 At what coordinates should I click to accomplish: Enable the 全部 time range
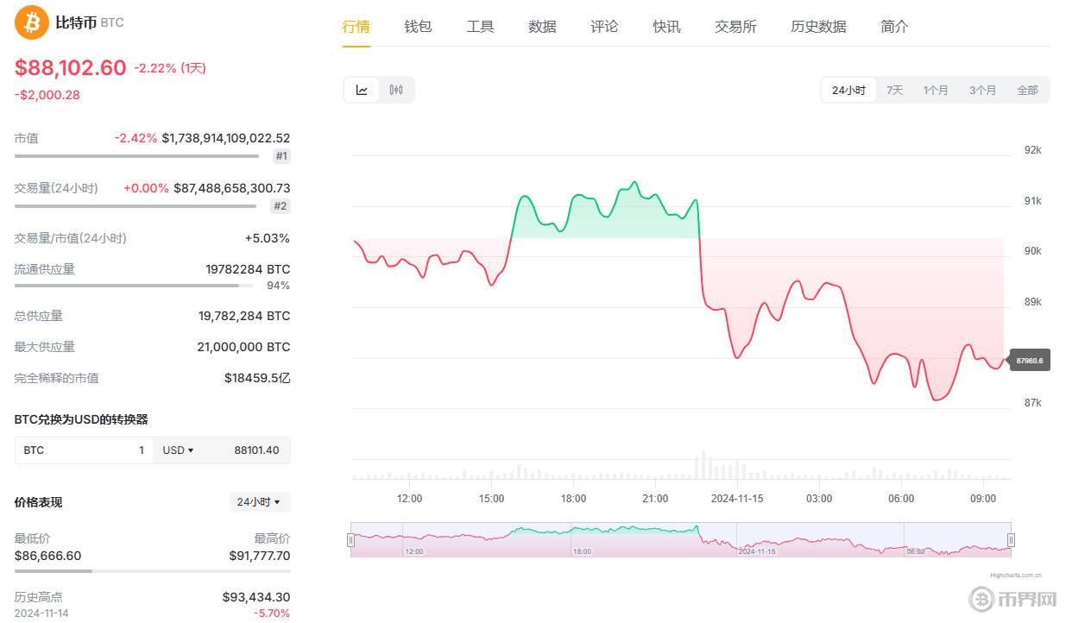coord(1028,89)
